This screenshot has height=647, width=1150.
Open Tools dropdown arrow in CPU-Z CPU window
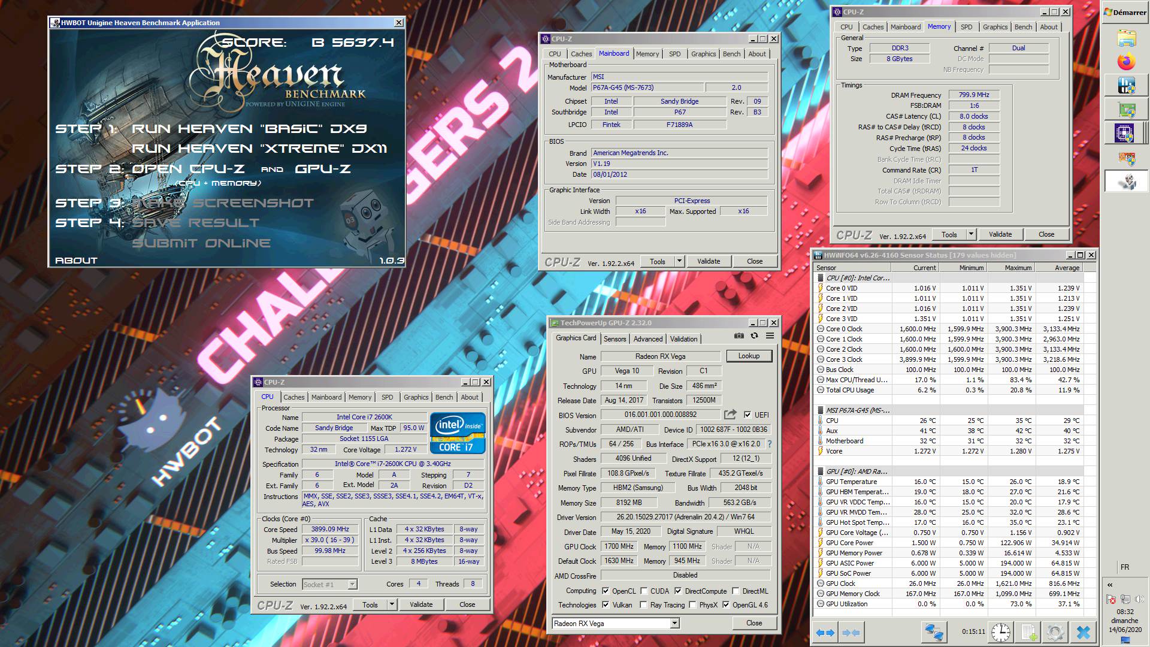[x=392, y=604]
